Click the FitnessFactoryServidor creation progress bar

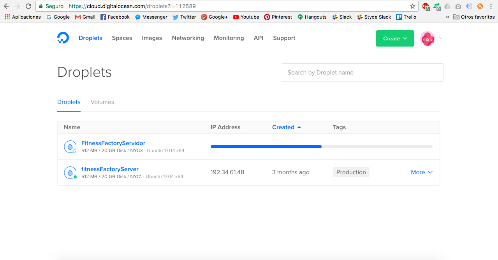coord(322,147)
